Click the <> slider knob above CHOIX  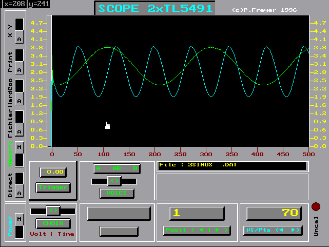53,210
